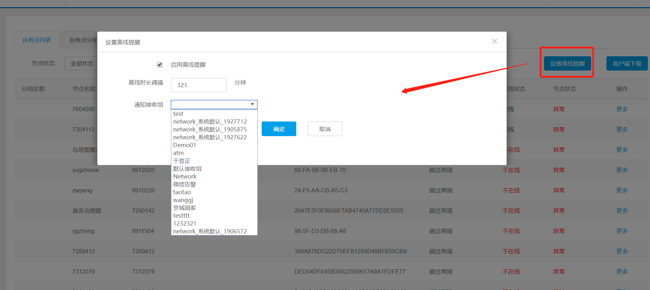Choose network_系统默认_1927712 option

pos(210,122)
